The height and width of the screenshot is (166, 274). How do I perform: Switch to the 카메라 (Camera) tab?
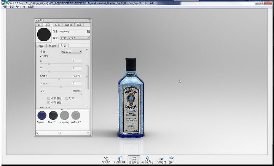(68, 25)
